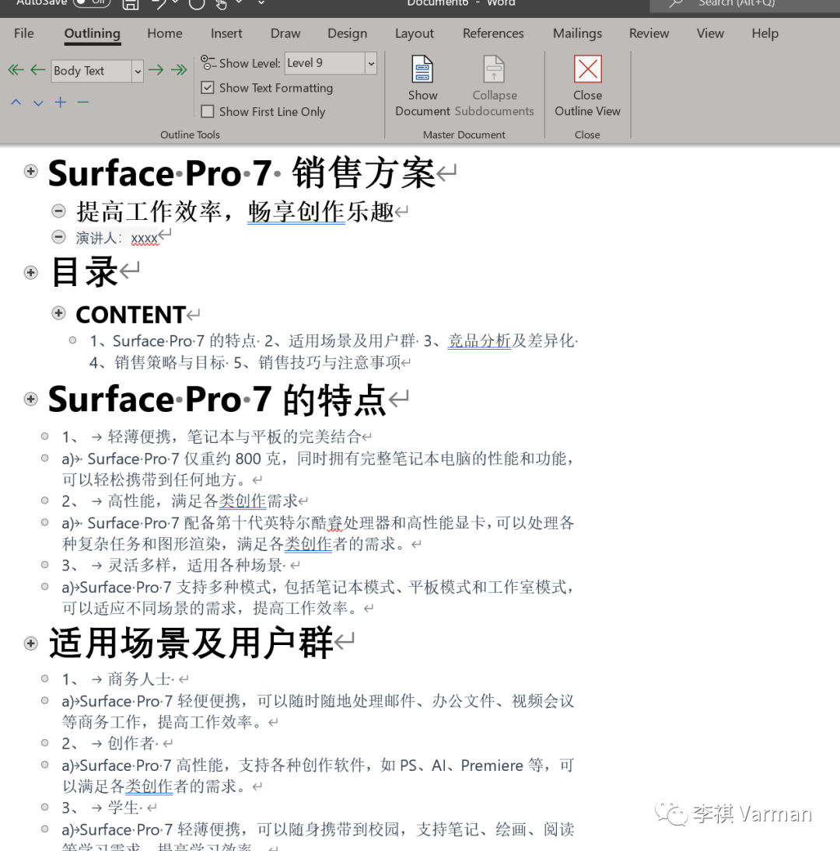The image size is (840, 851).
Task: Move outline item up using up arrow icon
Action: [15, 102]
